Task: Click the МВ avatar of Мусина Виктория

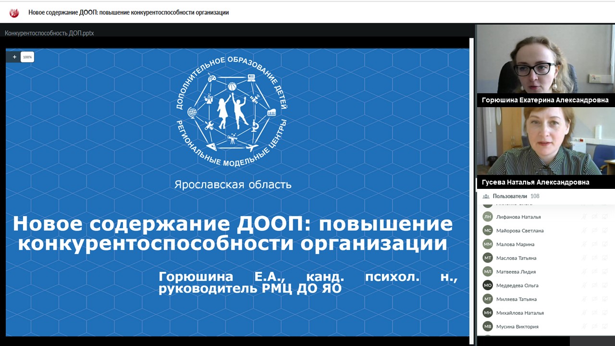Action: (488, 326)
